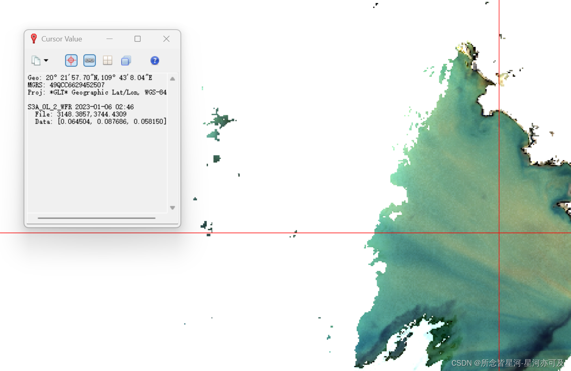Click the grid pixel-values icon
Screen dimensions: 571x371
[108, 60]
